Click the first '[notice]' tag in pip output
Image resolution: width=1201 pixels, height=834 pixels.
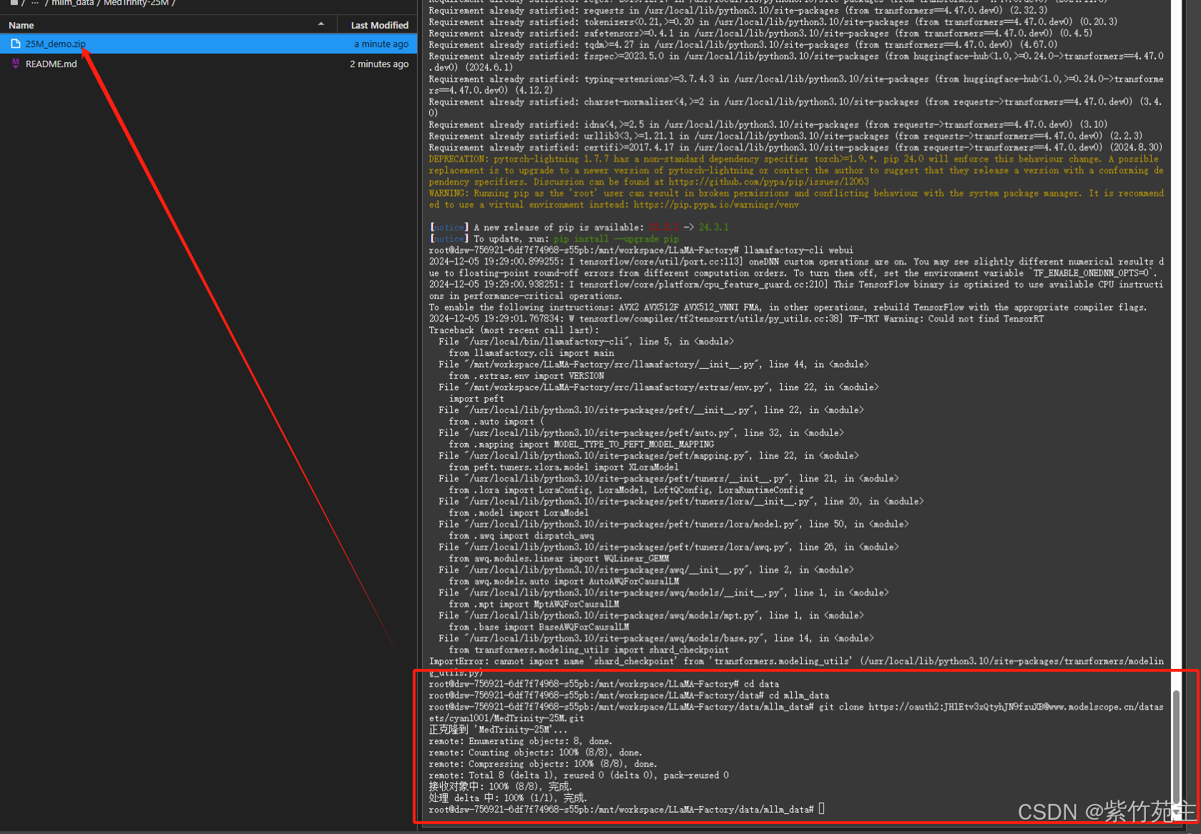pos(448,227)
